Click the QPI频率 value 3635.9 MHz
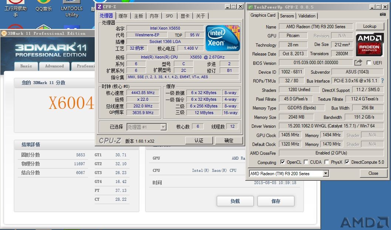Screen dimensions: 391x230 143,113
